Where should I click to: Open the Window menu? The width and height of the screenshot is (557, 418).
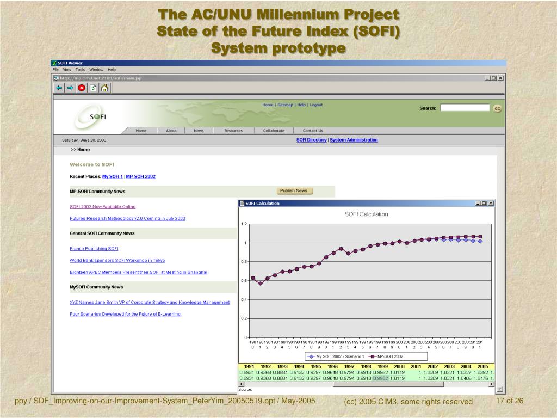96,70
